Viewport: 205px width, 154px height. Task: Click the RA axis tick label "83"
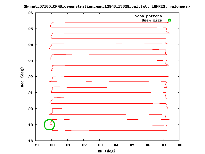pyautogui.click(x=100, y=145)
